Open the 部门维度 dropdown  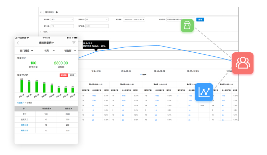coord(27,51)
